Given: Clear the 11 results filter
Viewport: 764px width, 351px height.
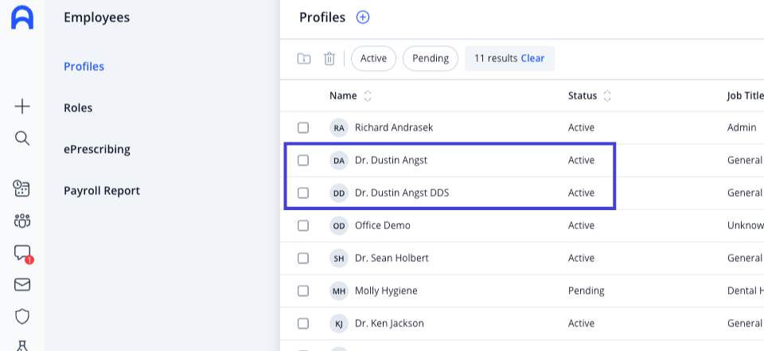Looking at the screenshot, I should point(532,59).
